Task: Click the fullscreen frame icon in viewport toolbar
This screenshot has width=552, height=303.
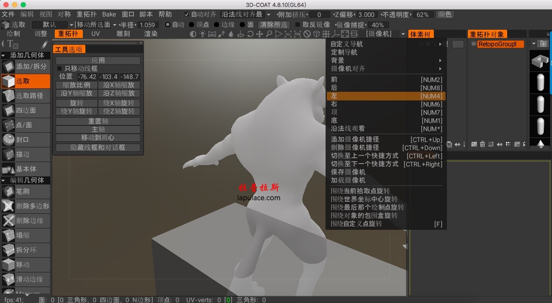Action: [x=345, y=34]
